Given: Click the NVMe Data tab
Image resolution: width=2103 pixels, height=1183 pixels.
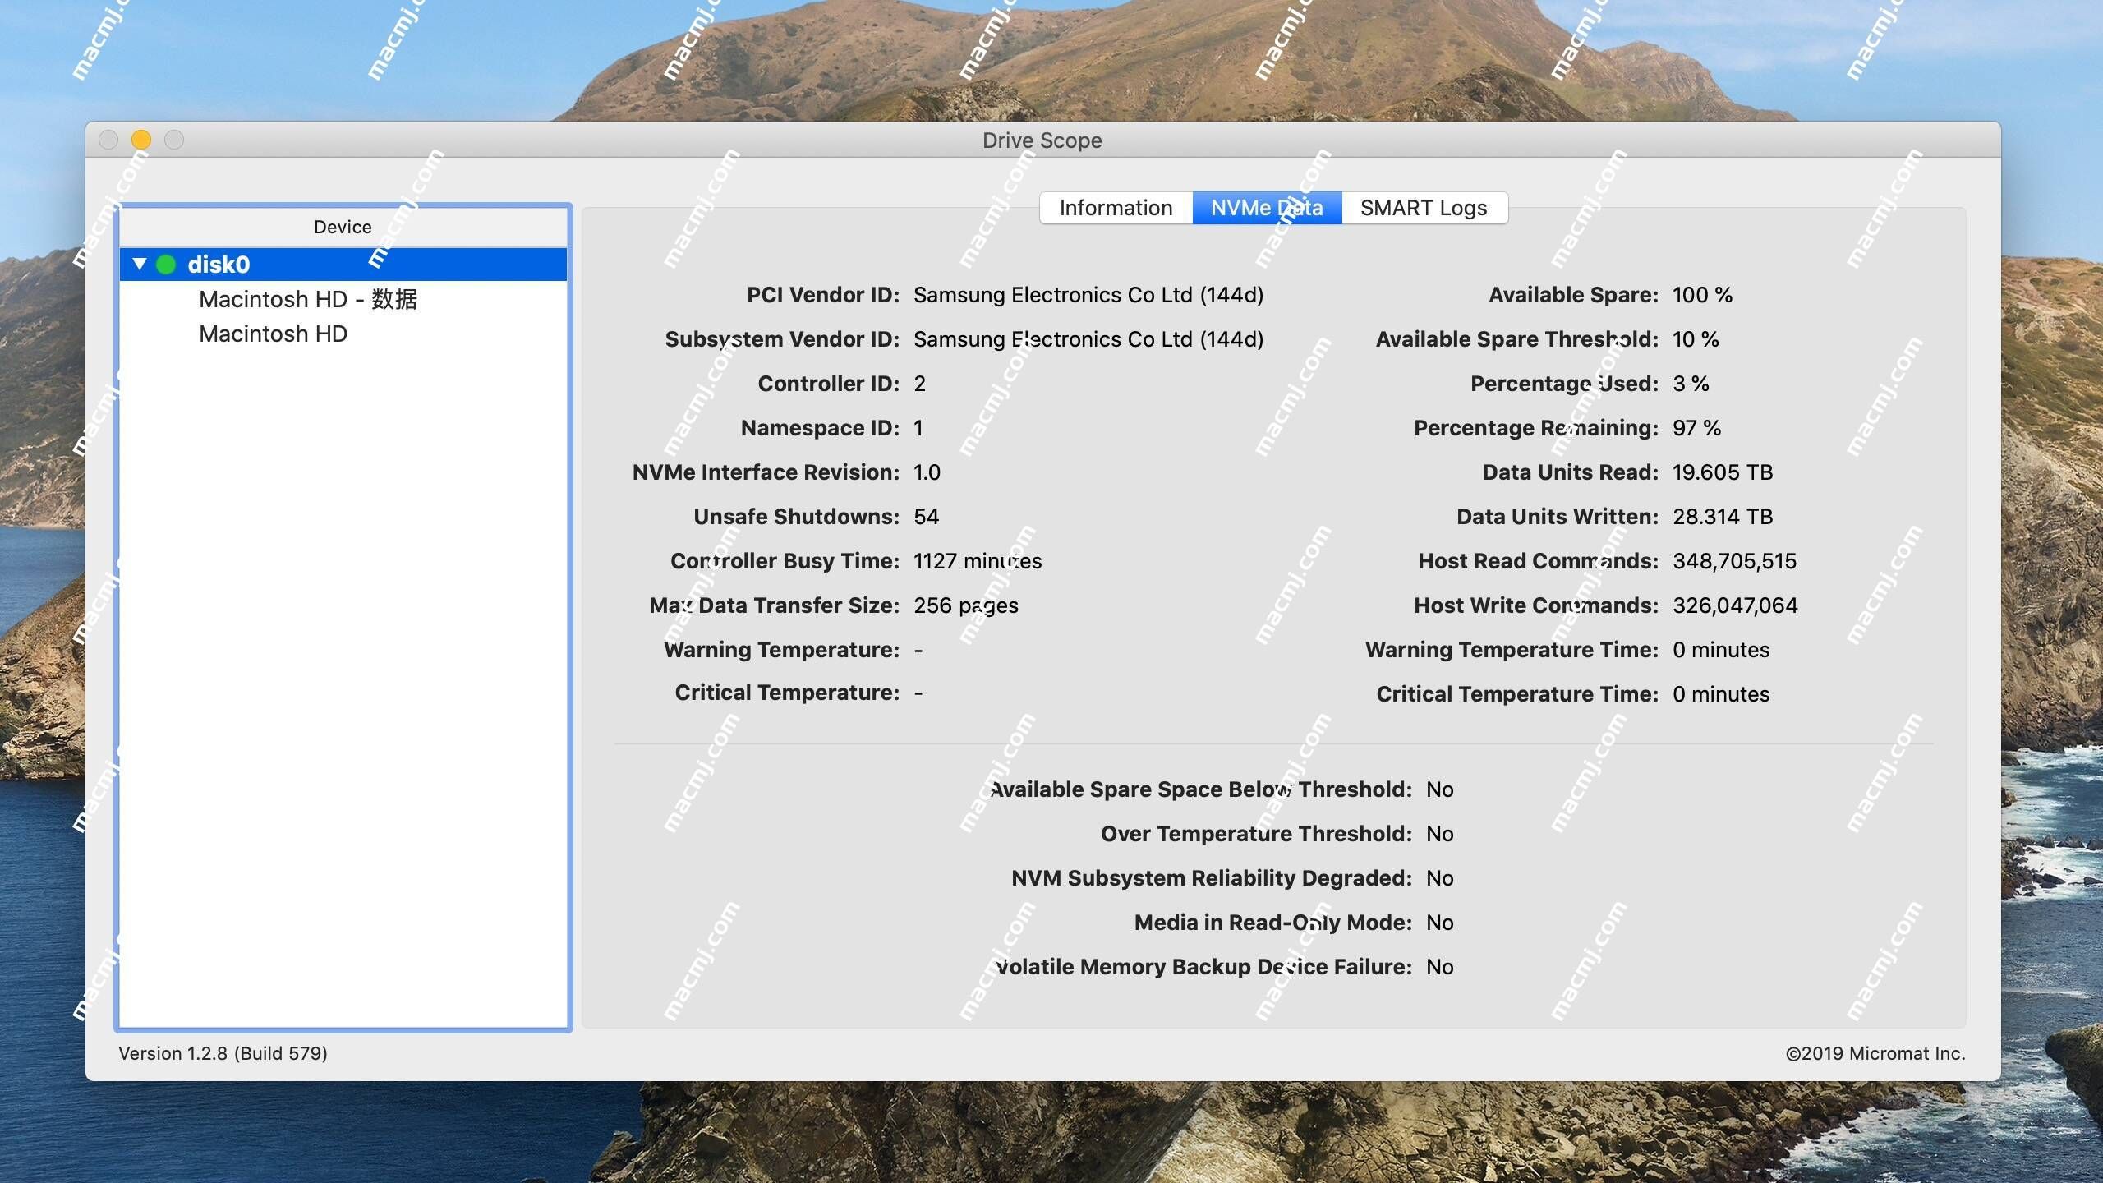Looking at the screenshot, I should click(1267, 206).
